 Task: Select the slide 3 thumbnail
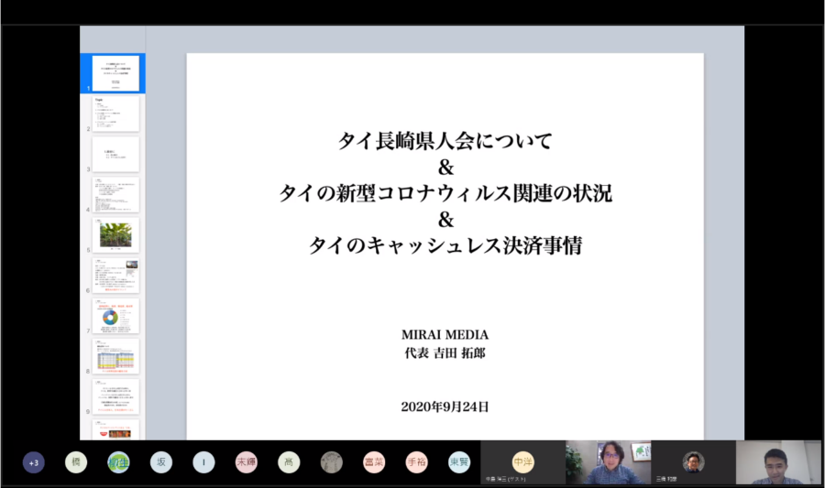click(115, 154)
